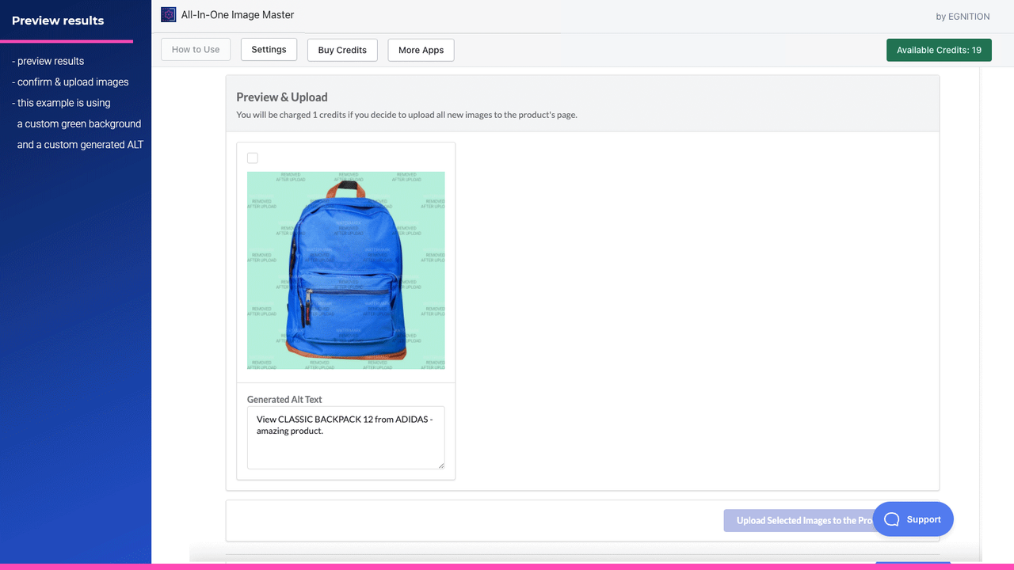
Task: Click the 'Preview results' sidebar heading
Action: point(58,21)
